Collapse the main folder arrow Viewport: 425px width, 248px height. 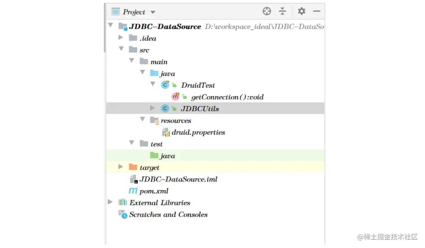click(132, 60)
